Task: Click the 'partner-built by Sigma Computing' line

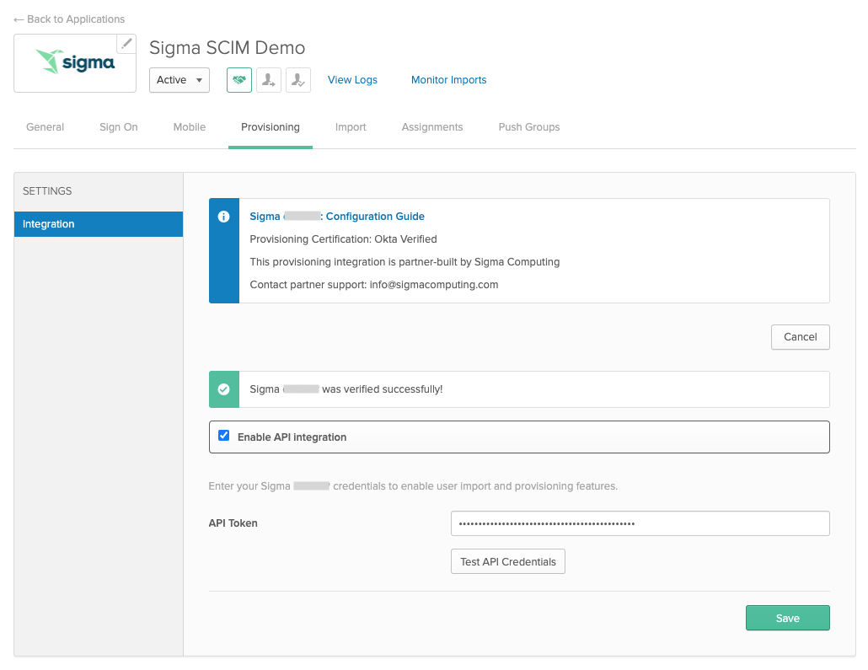Action: pyautogui.click(x=405, y=262)
